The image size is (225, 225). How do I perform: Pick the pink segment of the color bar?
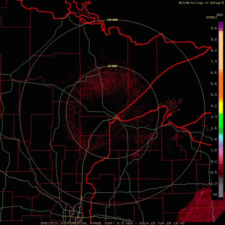[221, 151]
